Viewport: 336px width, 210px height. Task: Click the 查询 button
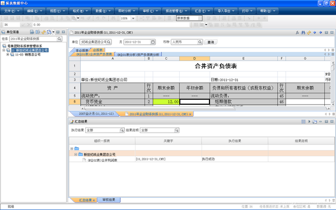[x=211, y=42]
